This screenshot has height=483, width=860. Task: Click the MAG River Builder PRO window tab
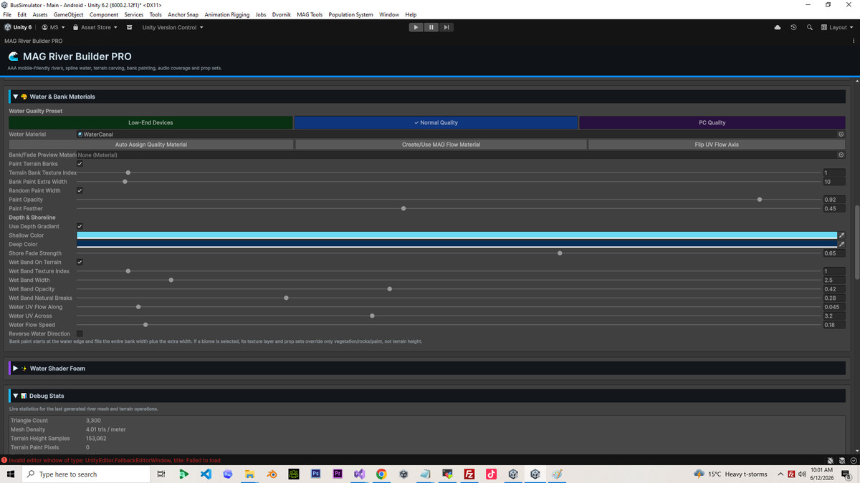coord(34,41)
